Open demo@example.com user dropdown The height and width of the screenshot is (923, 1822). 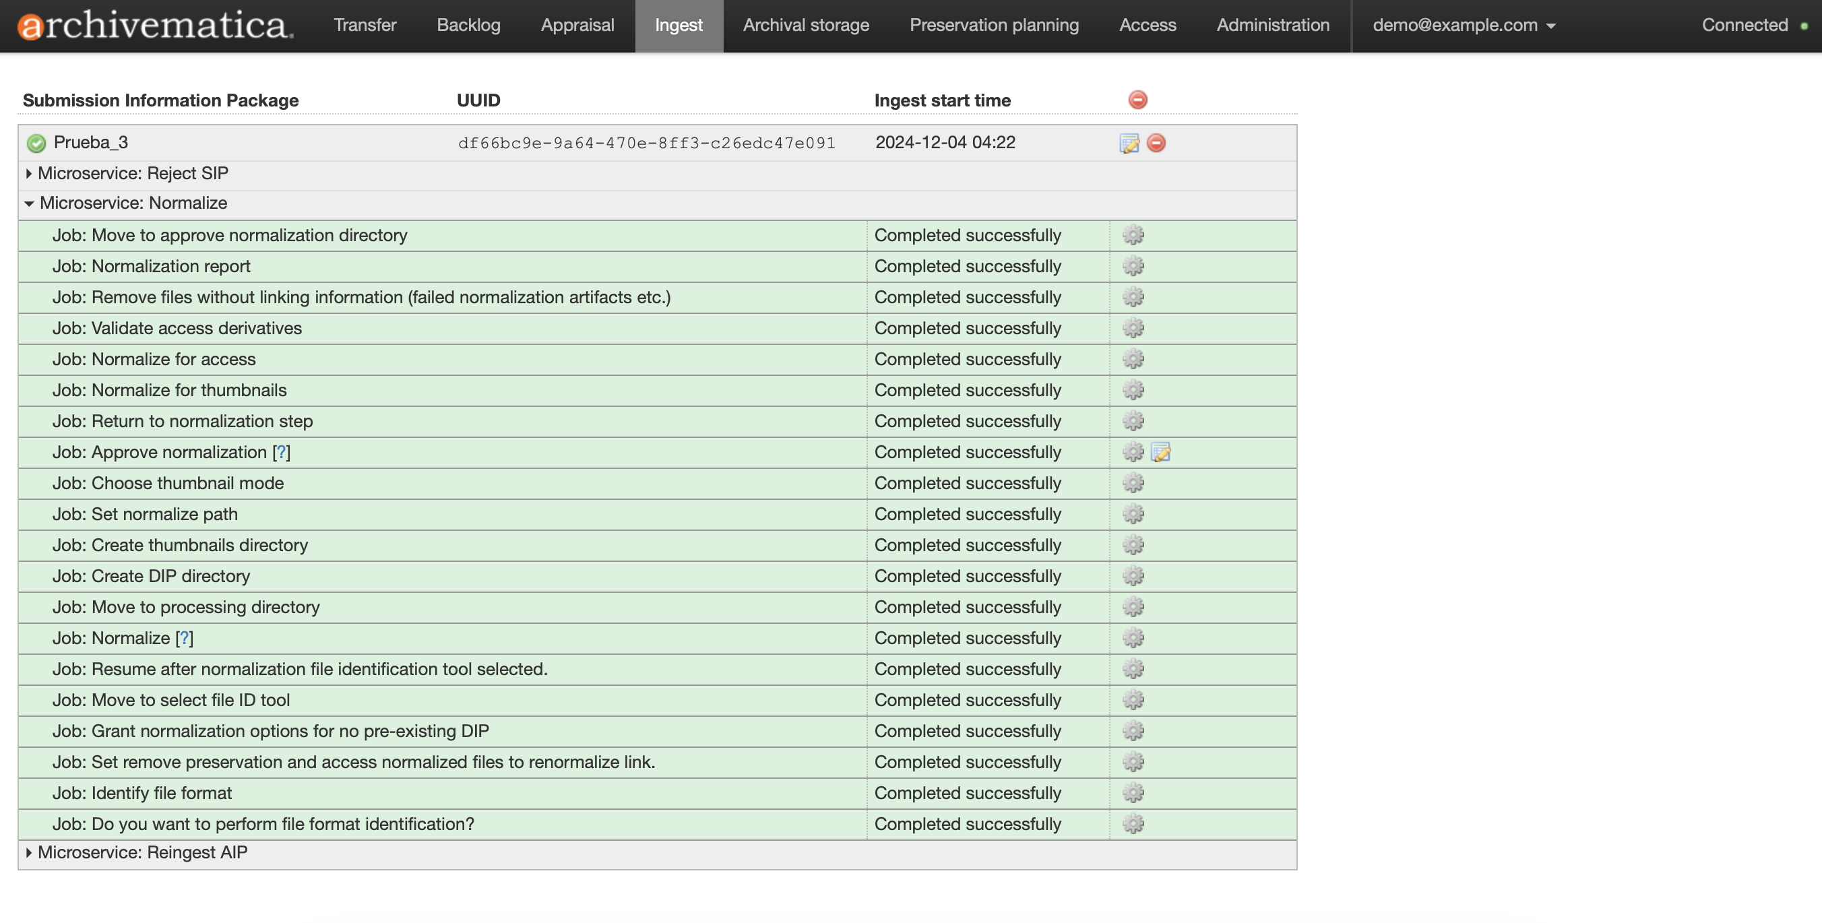(x=1463, y=26)
